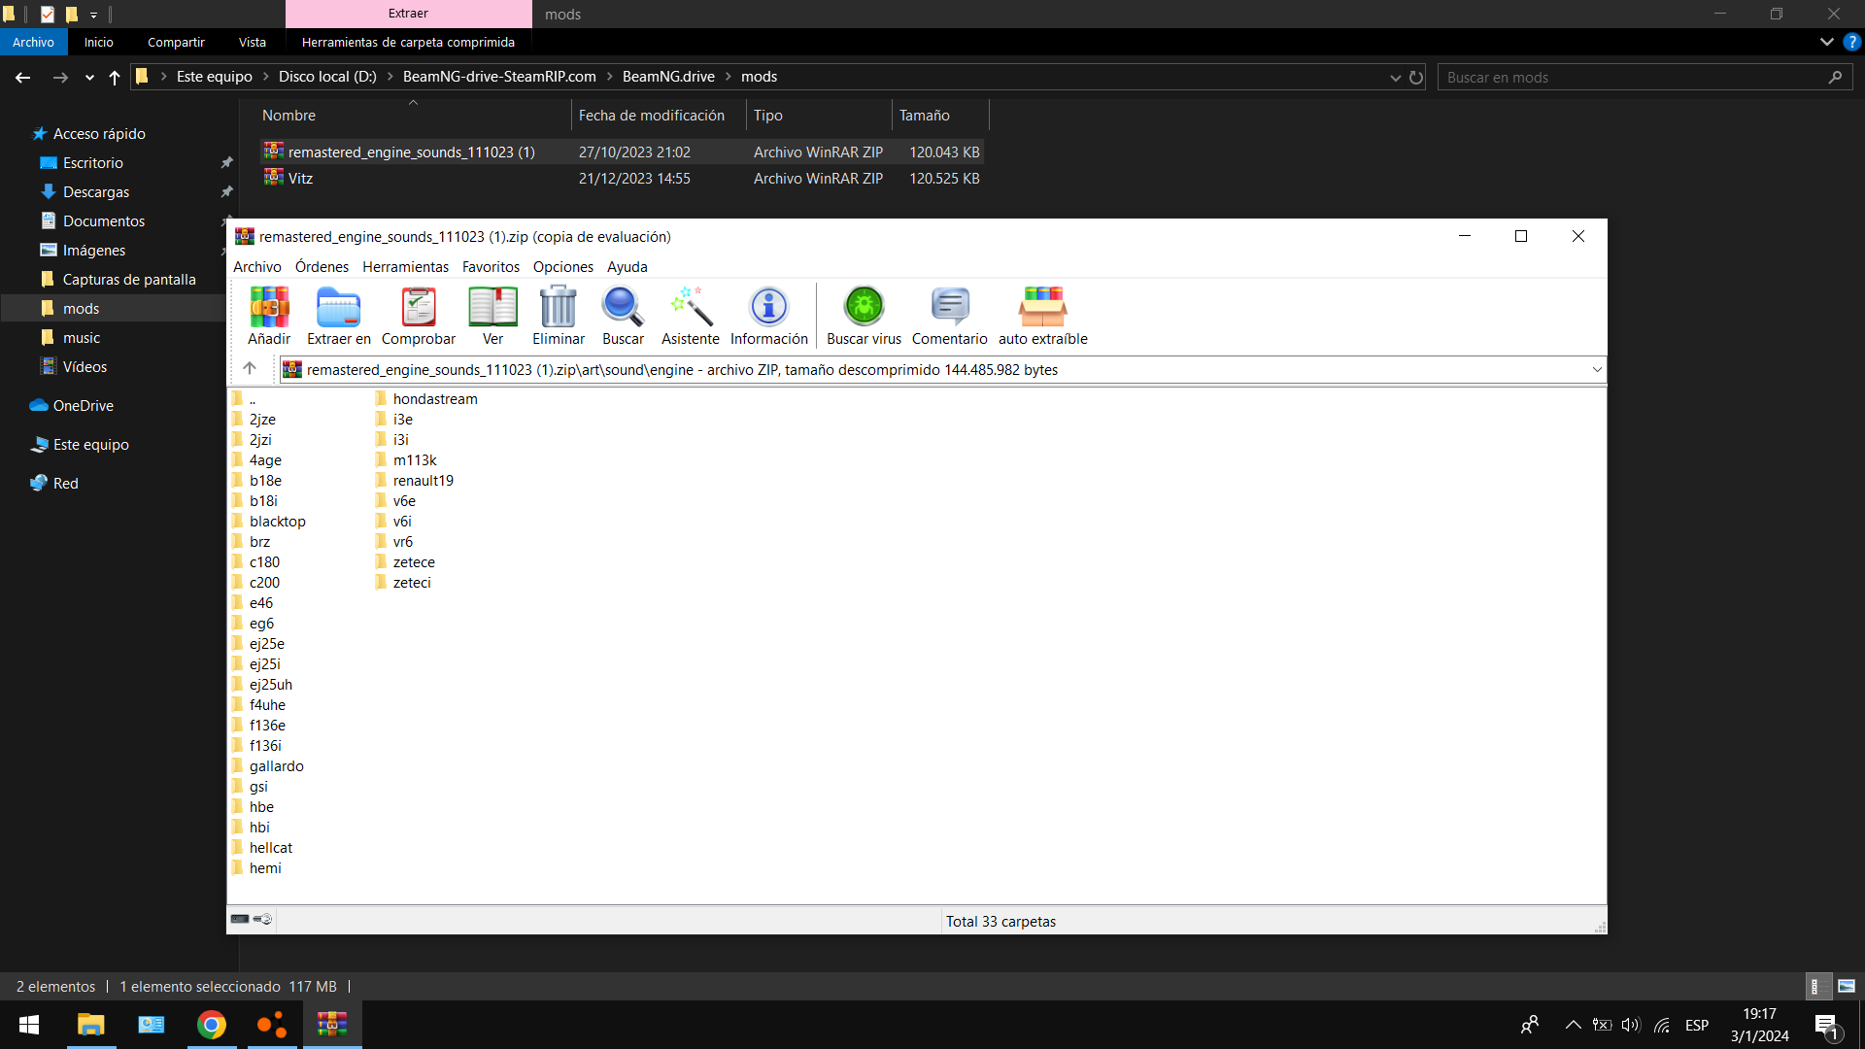
Task: Click the Comprobar archive test icon
Action: tap(418, 316)
